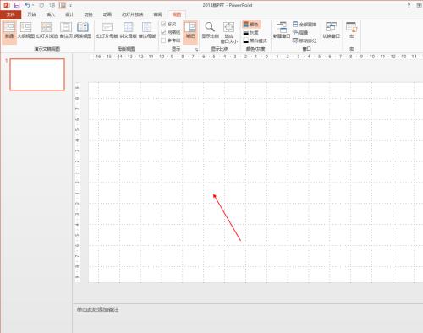Screen dimensions: 423x333
Task: Open the Show group dialog launcher
Action: [196, 50]
